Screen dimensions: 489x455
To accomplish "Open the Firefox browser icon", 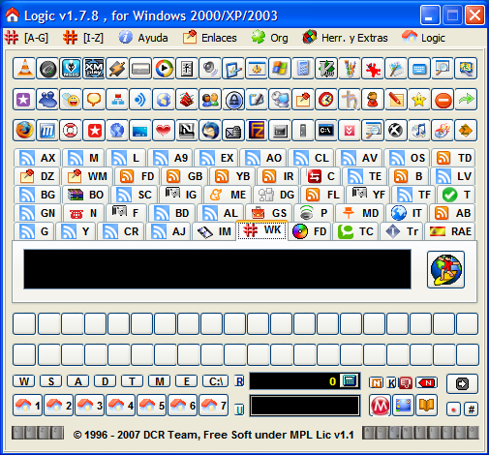I will (24, 131).
